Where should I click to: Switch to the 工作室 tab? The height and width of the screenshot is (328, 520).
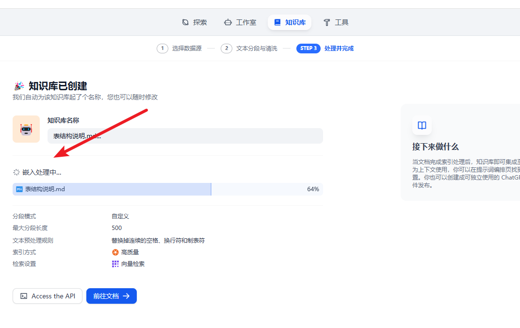point(240,22)
